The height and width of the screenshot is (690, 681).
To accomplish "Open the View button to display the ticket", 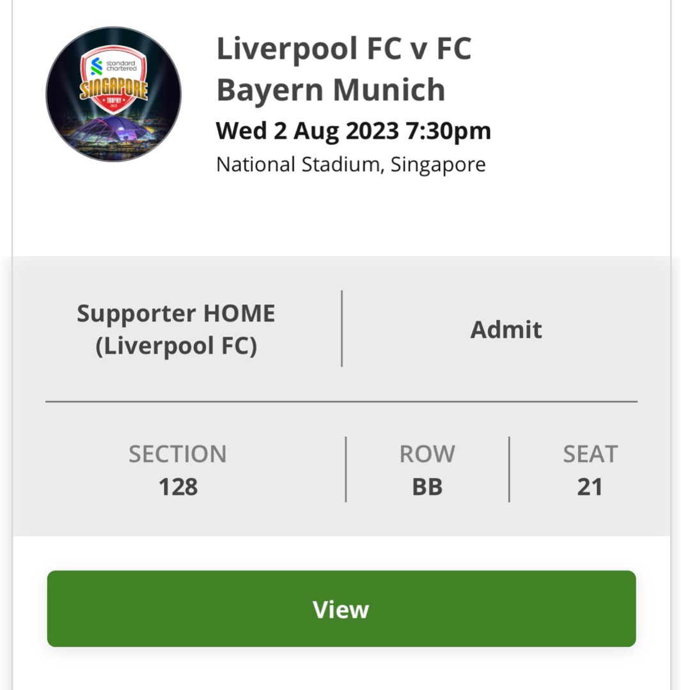I will click(x=340, y=609).
